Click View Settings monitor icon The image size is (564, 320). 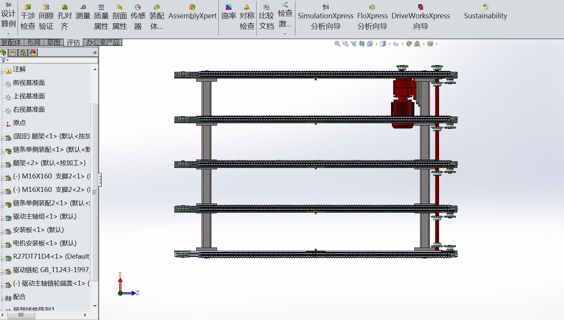coord(430,44)
